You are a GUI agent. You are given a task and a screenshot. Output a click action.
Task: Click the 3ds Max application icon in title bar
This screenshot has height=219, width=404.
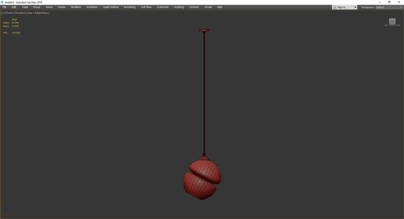(x=2, y=2)
